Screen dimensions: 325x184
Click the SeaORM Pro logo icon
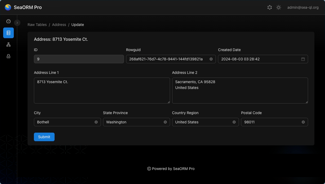point(8,7)
